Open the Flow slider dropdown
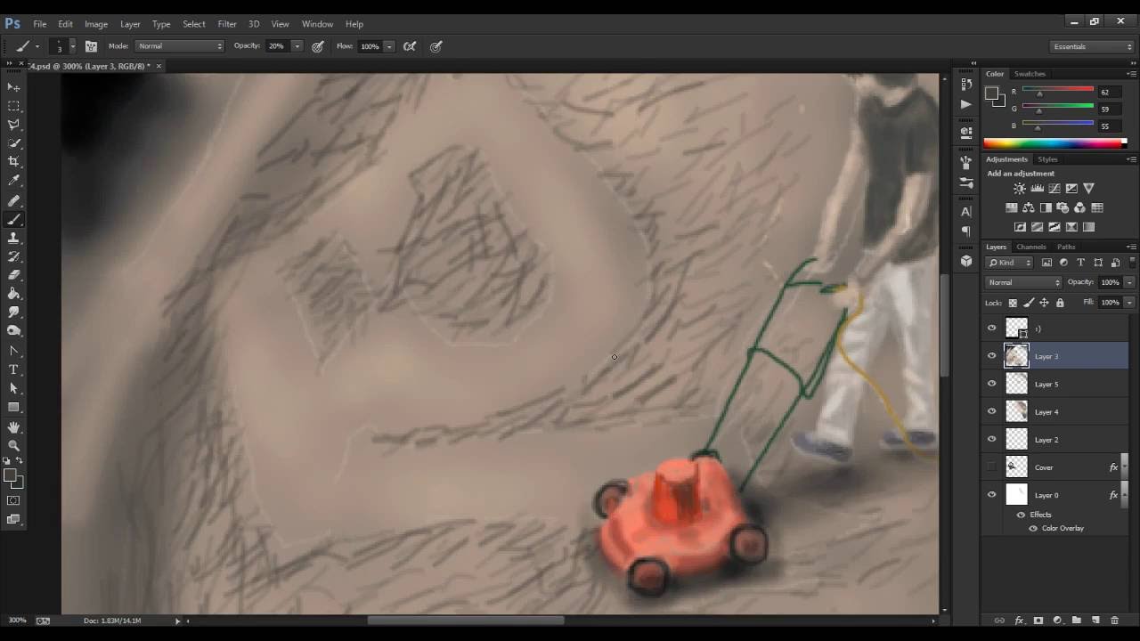This screenshot has width=1140, height=641. coord(389,46)
